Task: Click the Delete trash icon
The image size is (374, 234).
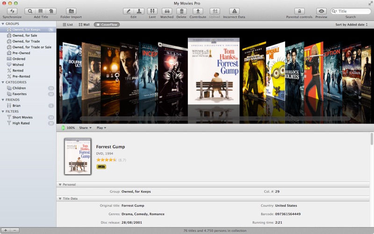Action: click(181, 11)
